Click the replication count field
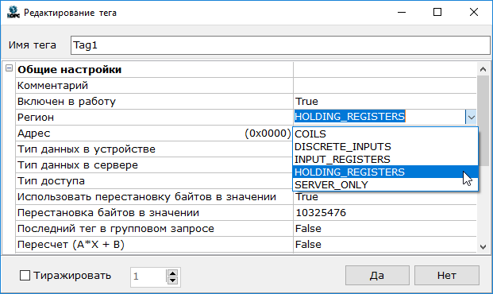The height and width of the screenshot is (294, 493). [148, 277]
